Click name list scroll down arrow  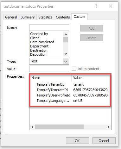[x=66, y=54]
